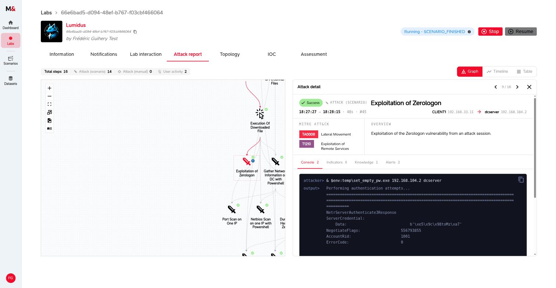The image size is (556, 288).
Task: Close the Attack detail panel
Action: coord(529,87)
